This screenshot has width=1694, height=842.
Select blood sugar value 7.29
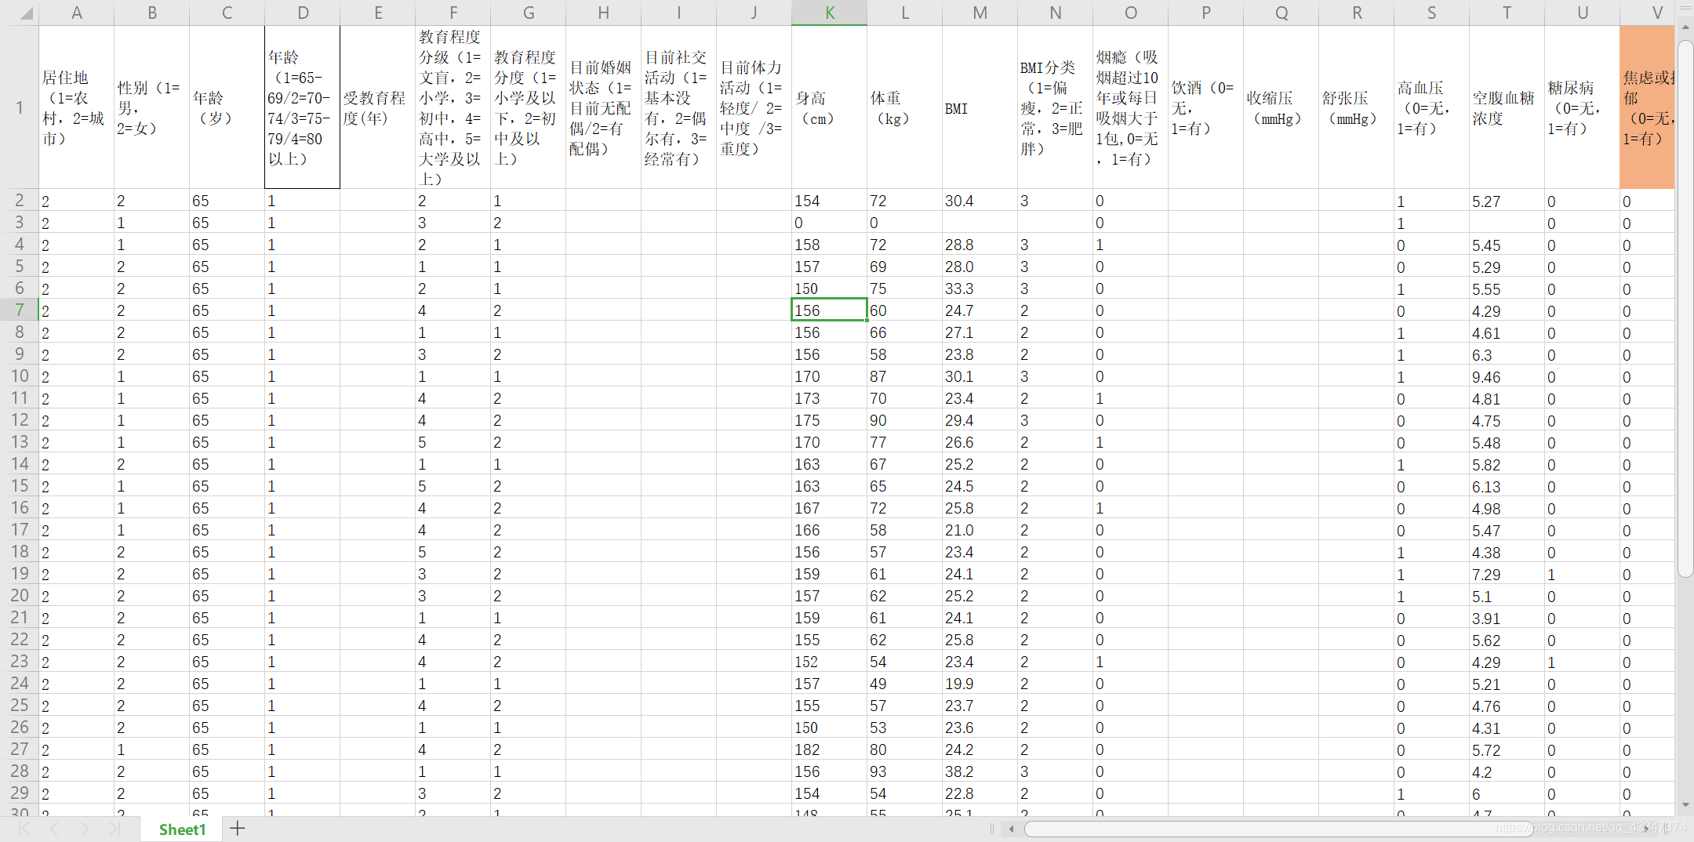point(1507,574)
